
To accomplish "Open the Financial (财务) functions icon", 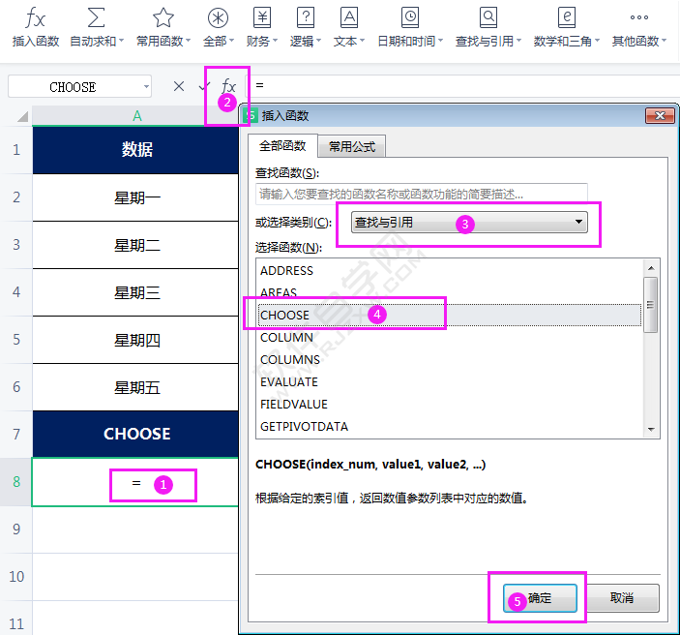I will (x=262, y=17).
